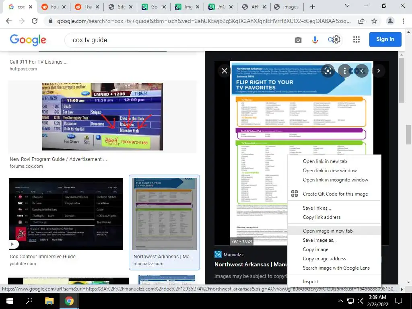This screenshot has width=412, height=309.
Task: Switch to the 'images' tab
Action: click(x=288, y=7)
